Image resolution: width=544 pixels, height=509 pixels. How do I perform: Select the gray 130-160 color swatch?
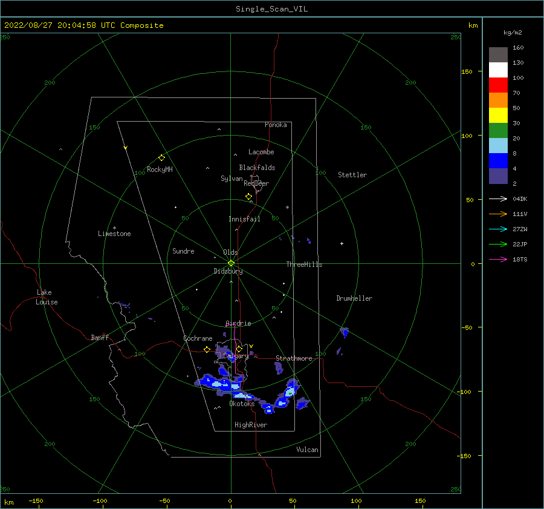pos(498,55)
